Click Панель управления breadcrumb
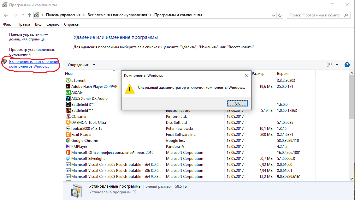Image resolution: width=355 pixels, height=200 pixels. [63, 15]
